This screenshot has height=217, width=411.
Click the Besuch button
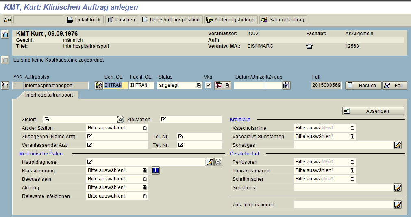[x=363, y=86]
